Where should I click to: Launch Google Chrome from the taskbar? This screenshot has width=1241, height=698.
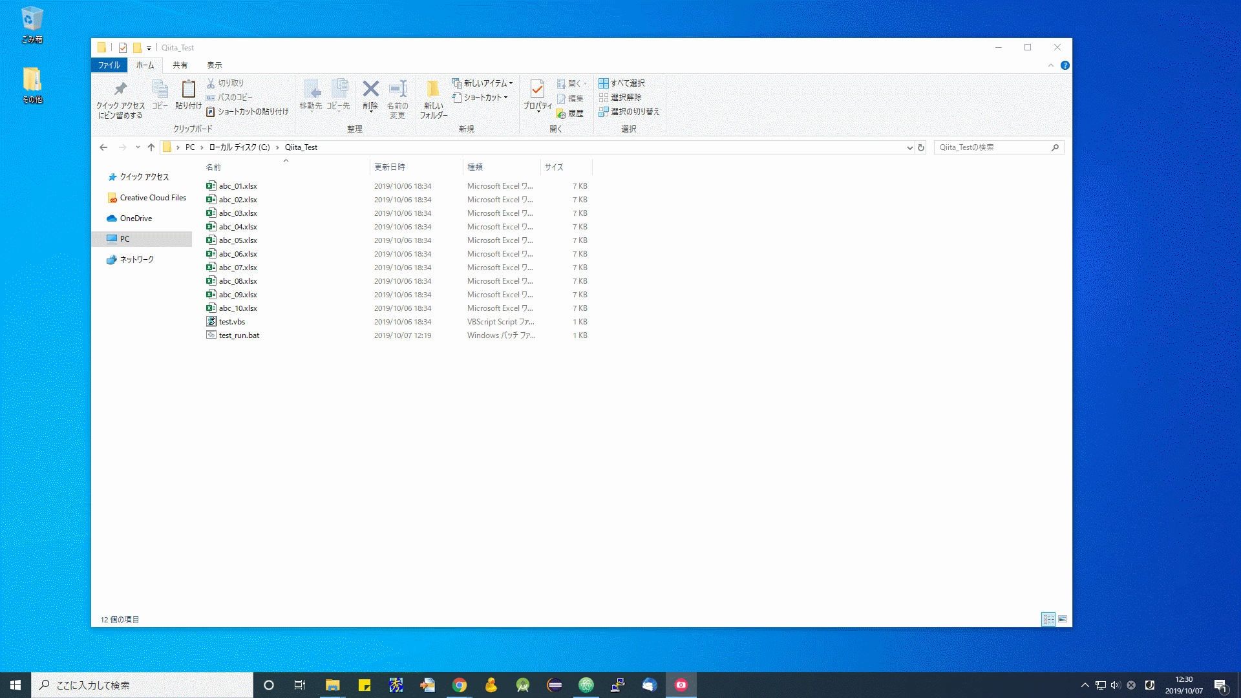(460, 684)
